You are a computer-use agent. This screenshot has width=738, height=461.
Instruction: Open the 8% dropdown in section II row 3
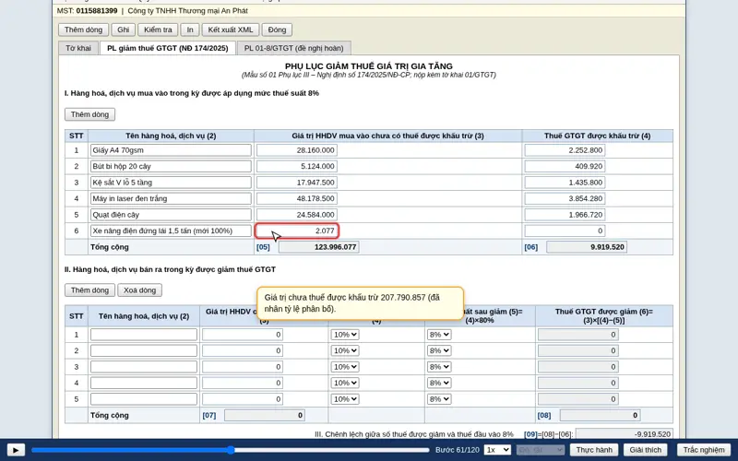click(439, 367)
